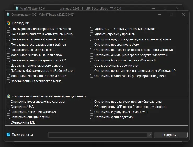Enable Снять флажки из выбранных элементов
The image size is (193, 147).
coord(8,29)
